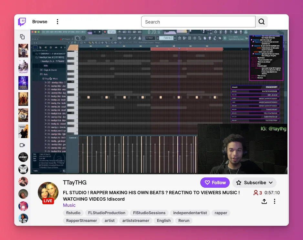Open the Browse page
The height and width of the screenshot is (240, 303).
tap(40, 22)
